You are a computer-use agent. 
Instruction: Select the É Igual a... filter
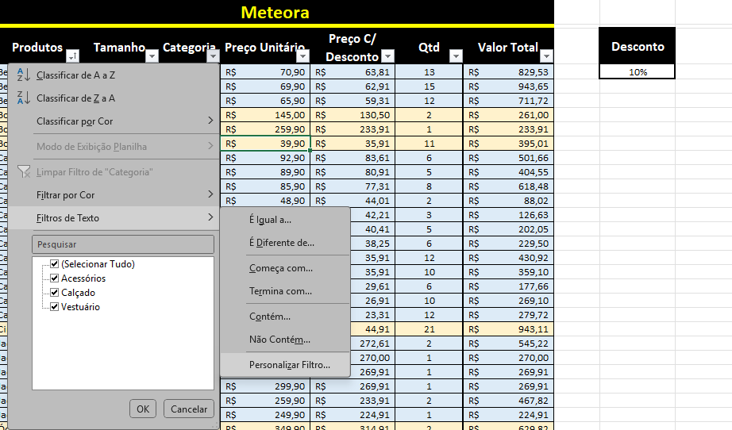tap(285, 220)
